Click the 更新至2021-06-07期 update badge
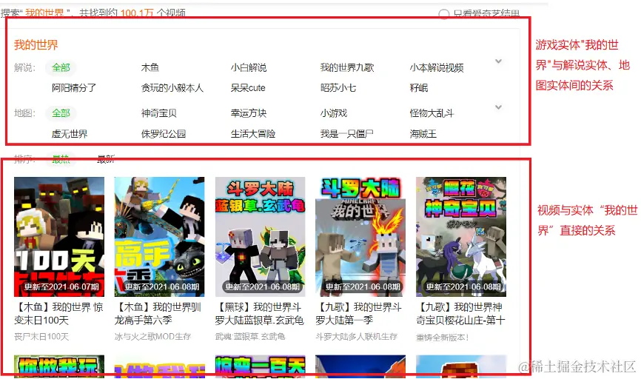The height and width of the screenshot is (379, 641). coord(61,287)
